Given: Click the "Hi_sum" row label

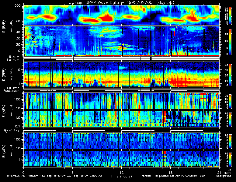Looking at the screenshot, I should tap(14, 57).
